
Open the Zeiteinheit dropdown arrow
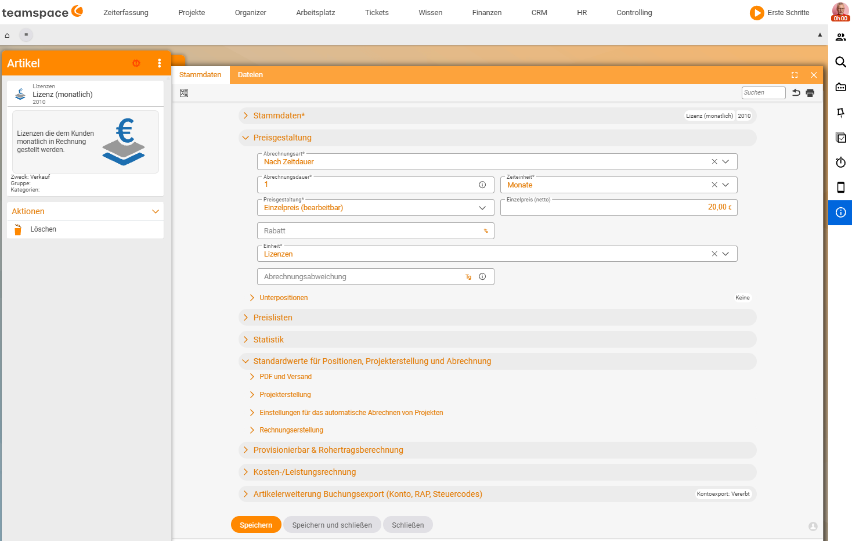[725, 185]
